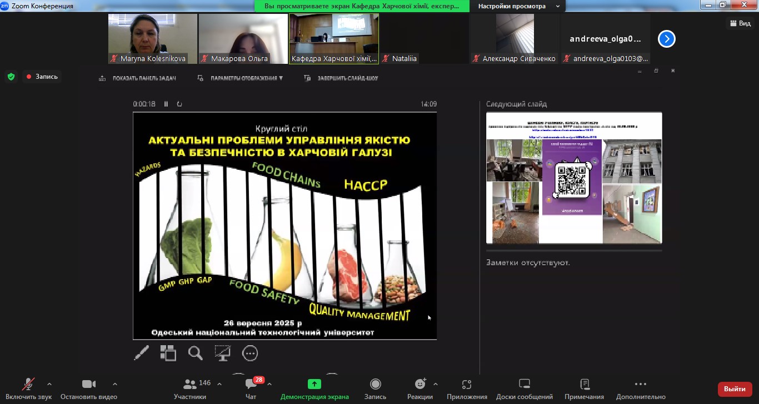Open Доски сообщений whiteboards
The width and height of the screenshot is (759, 404).
click(525, 385)
